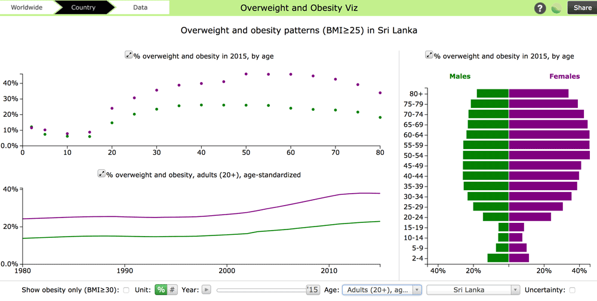Open the Sri Lanka country dropdown
The image size is (597, 301).
click(473, 290)
